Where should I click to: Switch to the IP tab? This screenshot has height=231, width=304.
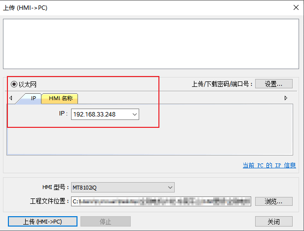coord(33,98)
